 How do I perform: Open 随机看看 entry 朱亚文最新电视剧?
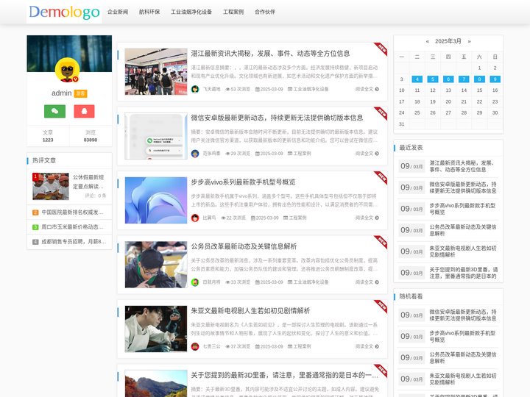463,379
